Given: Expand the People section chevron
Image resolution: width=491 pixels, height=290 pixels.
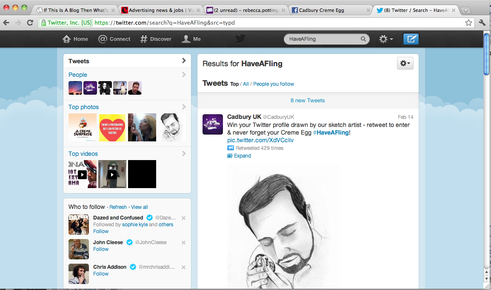Looking at the screenshot, I should [184, 75].
